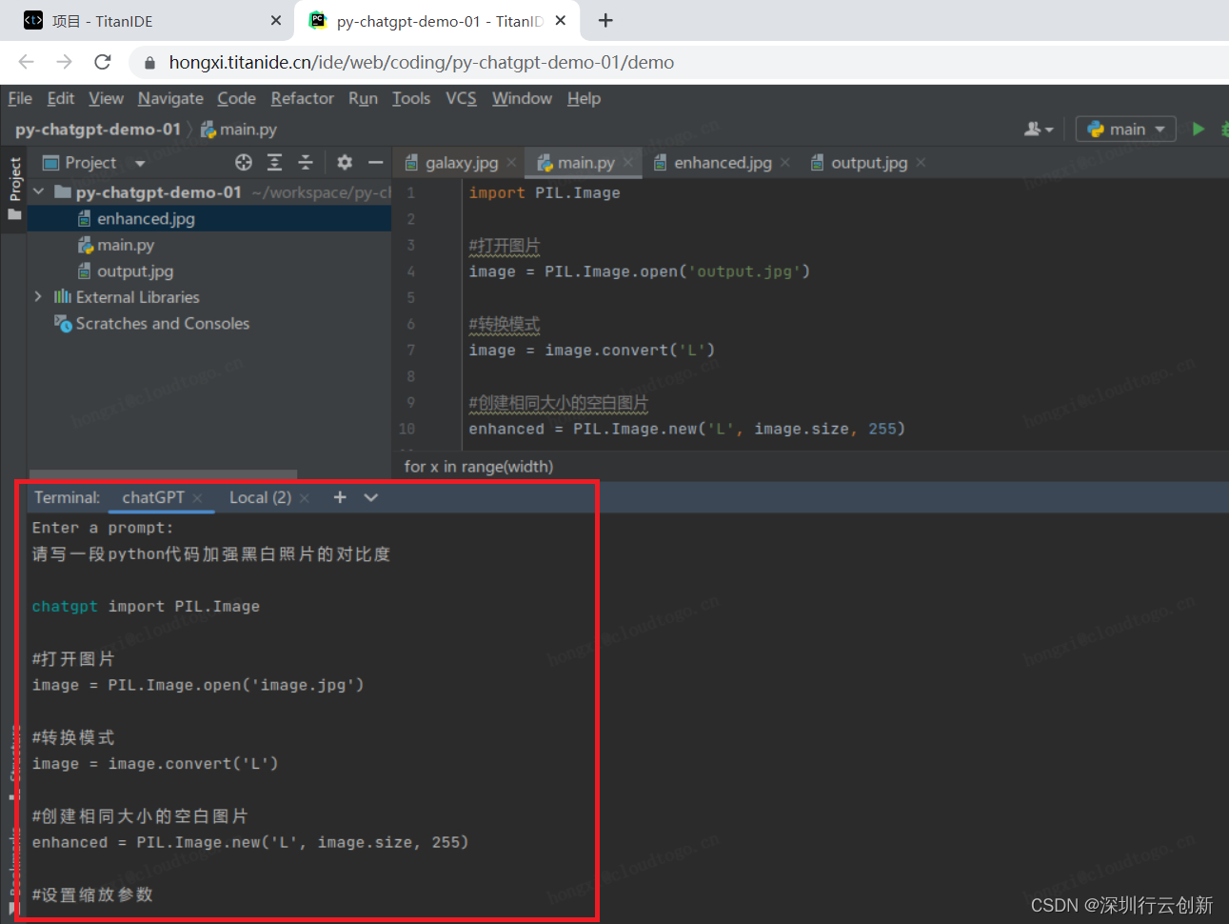The height and width of the screenshot is (924, 1229).
Task: Open the Edit menu
Action: coord(61,98)
